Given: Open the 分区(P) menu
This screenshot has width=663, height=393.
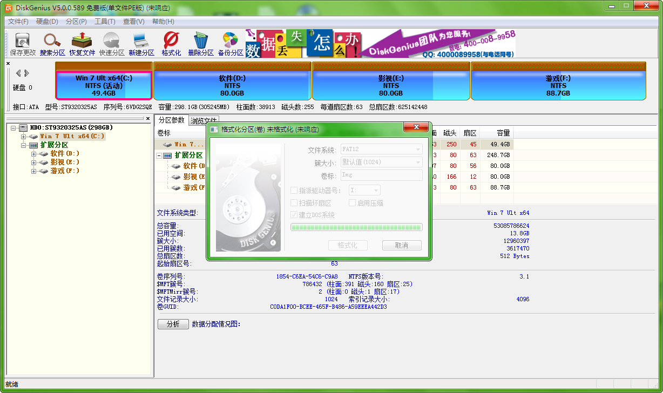Looking at the screenshot, I should 76,22.
